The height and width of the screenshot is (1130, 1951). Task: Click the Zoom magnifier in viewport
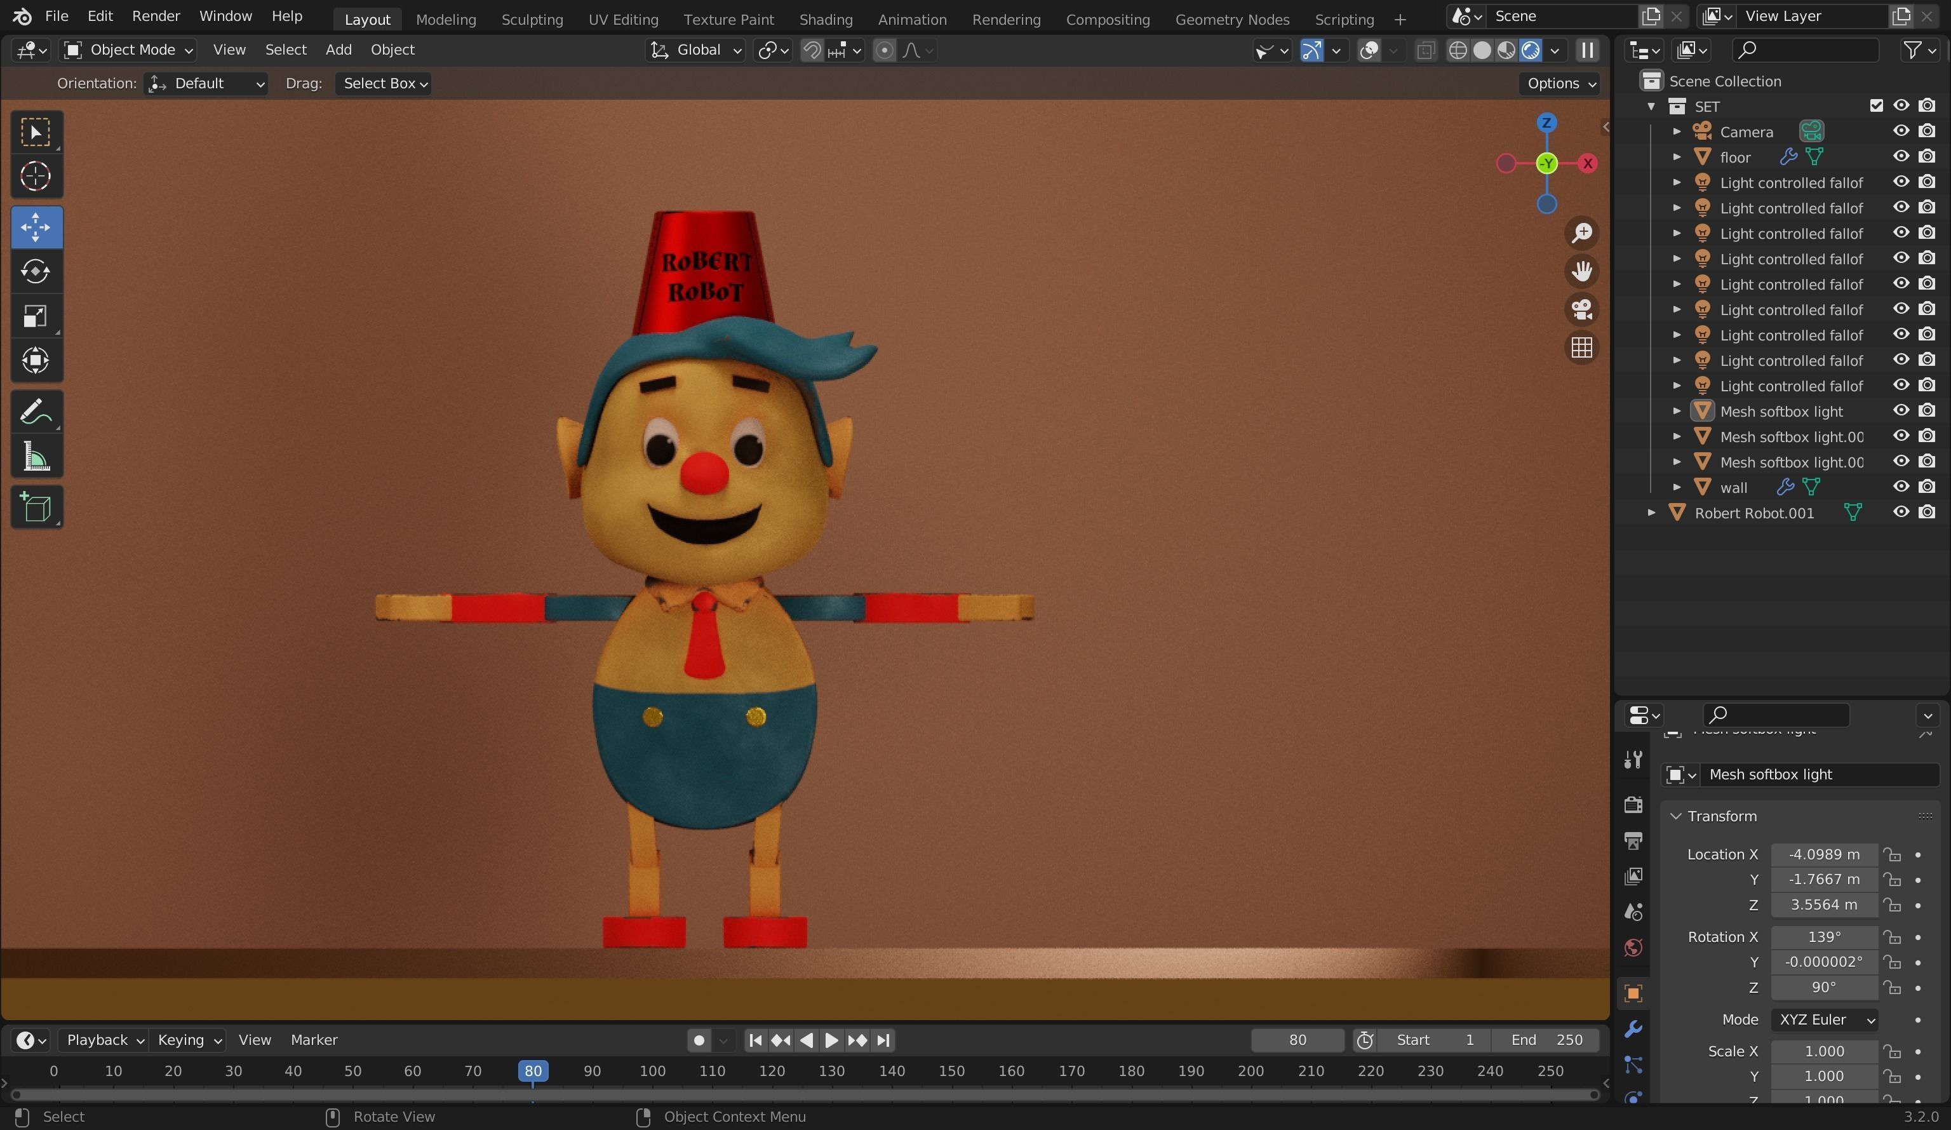coord(1582,233)
